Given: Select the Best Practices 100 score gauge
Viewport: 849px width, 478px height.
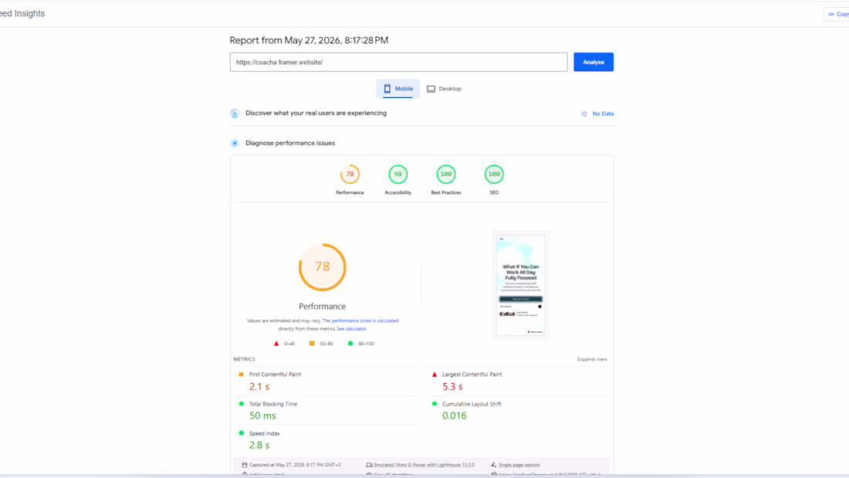Looking at the screenshot, I should (x=446, y=174).
